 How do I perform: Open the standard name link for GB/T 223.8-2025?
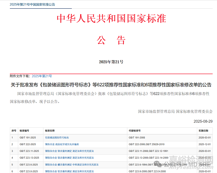(x=69, y=171)
